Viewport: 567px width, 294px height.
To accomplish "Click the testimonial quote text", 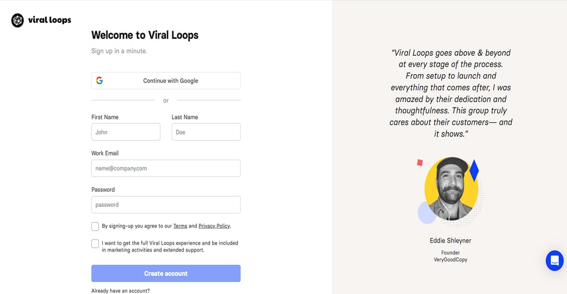I will (x=450, y=93).
